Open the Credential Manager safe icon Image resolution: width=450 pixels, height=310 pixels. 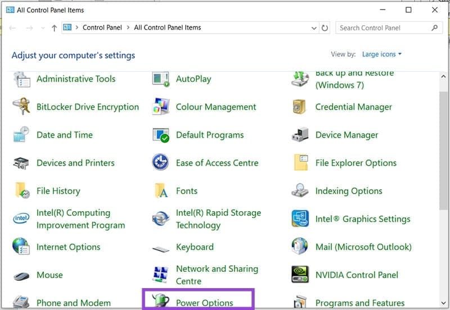[300, 107]
